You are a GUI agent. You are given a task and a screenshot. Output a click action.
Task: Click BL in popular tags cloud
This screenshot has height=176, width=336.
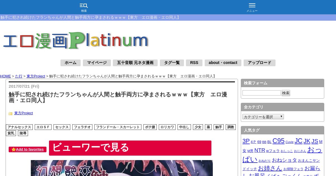pos(269,142)
